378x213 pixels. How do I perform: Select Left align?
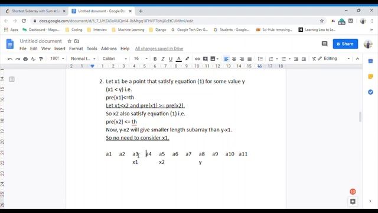pyautogui.click(x=226, y=59)
